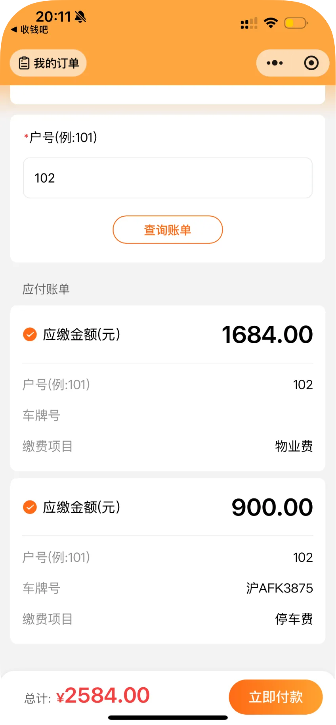Screen dimensions: 336x725
Task: Tap the cellular signal bars icon
Action: (249, 23)
